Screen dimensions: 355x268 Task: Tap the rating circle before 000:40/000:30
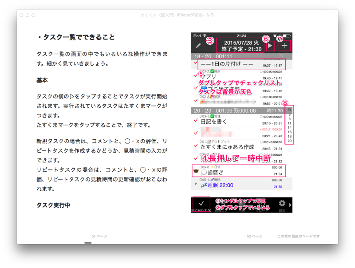tap(261, 142)
